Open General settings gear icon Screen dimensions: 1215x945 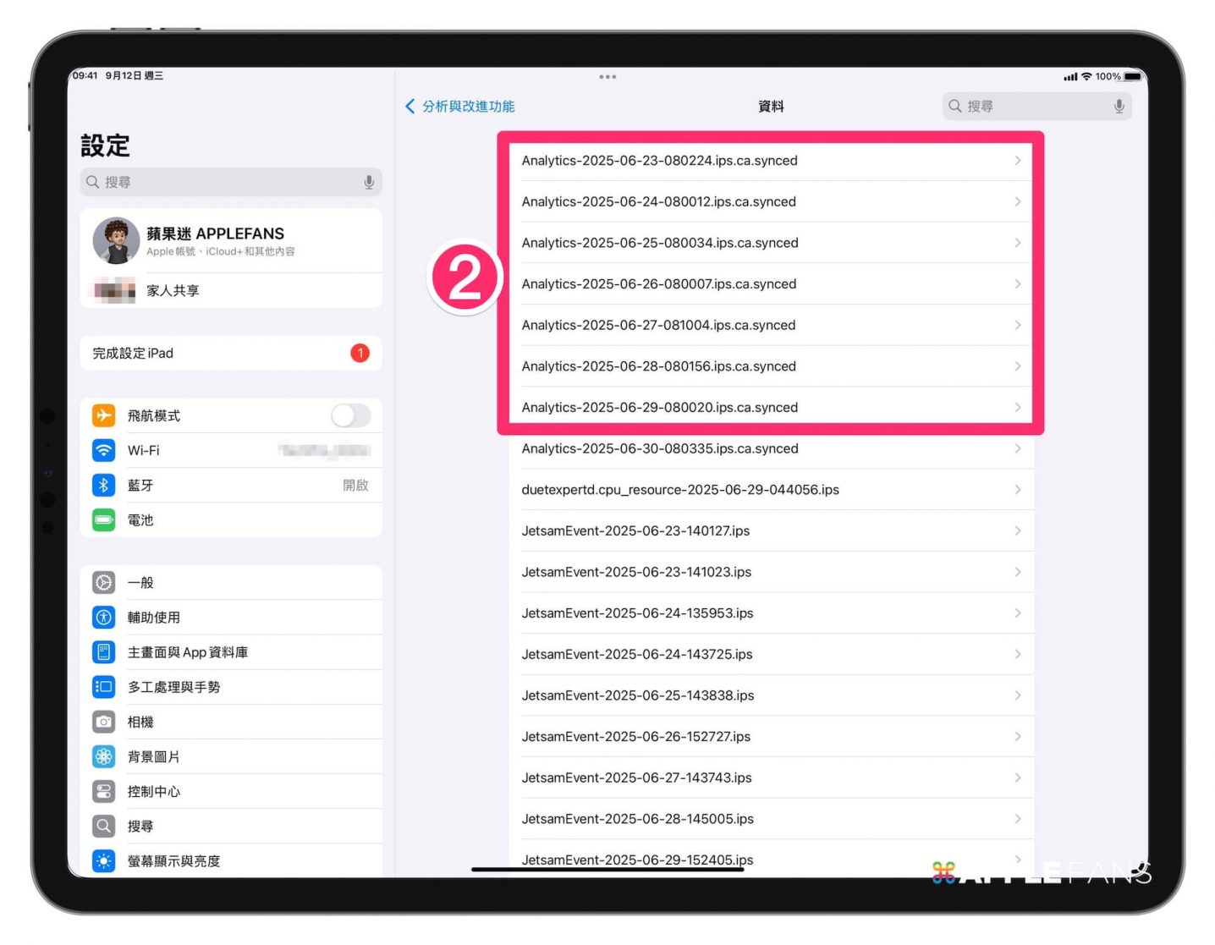(103, 582)
